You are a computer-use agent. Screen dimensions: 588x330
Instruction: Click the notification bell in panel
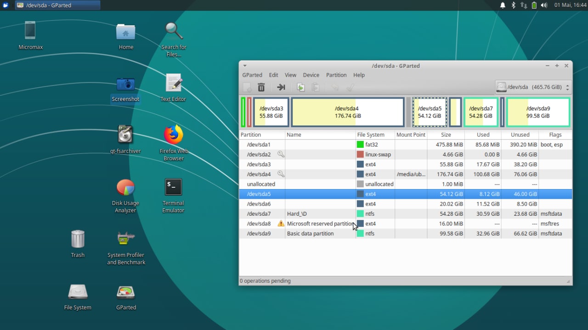pos(503,6)
